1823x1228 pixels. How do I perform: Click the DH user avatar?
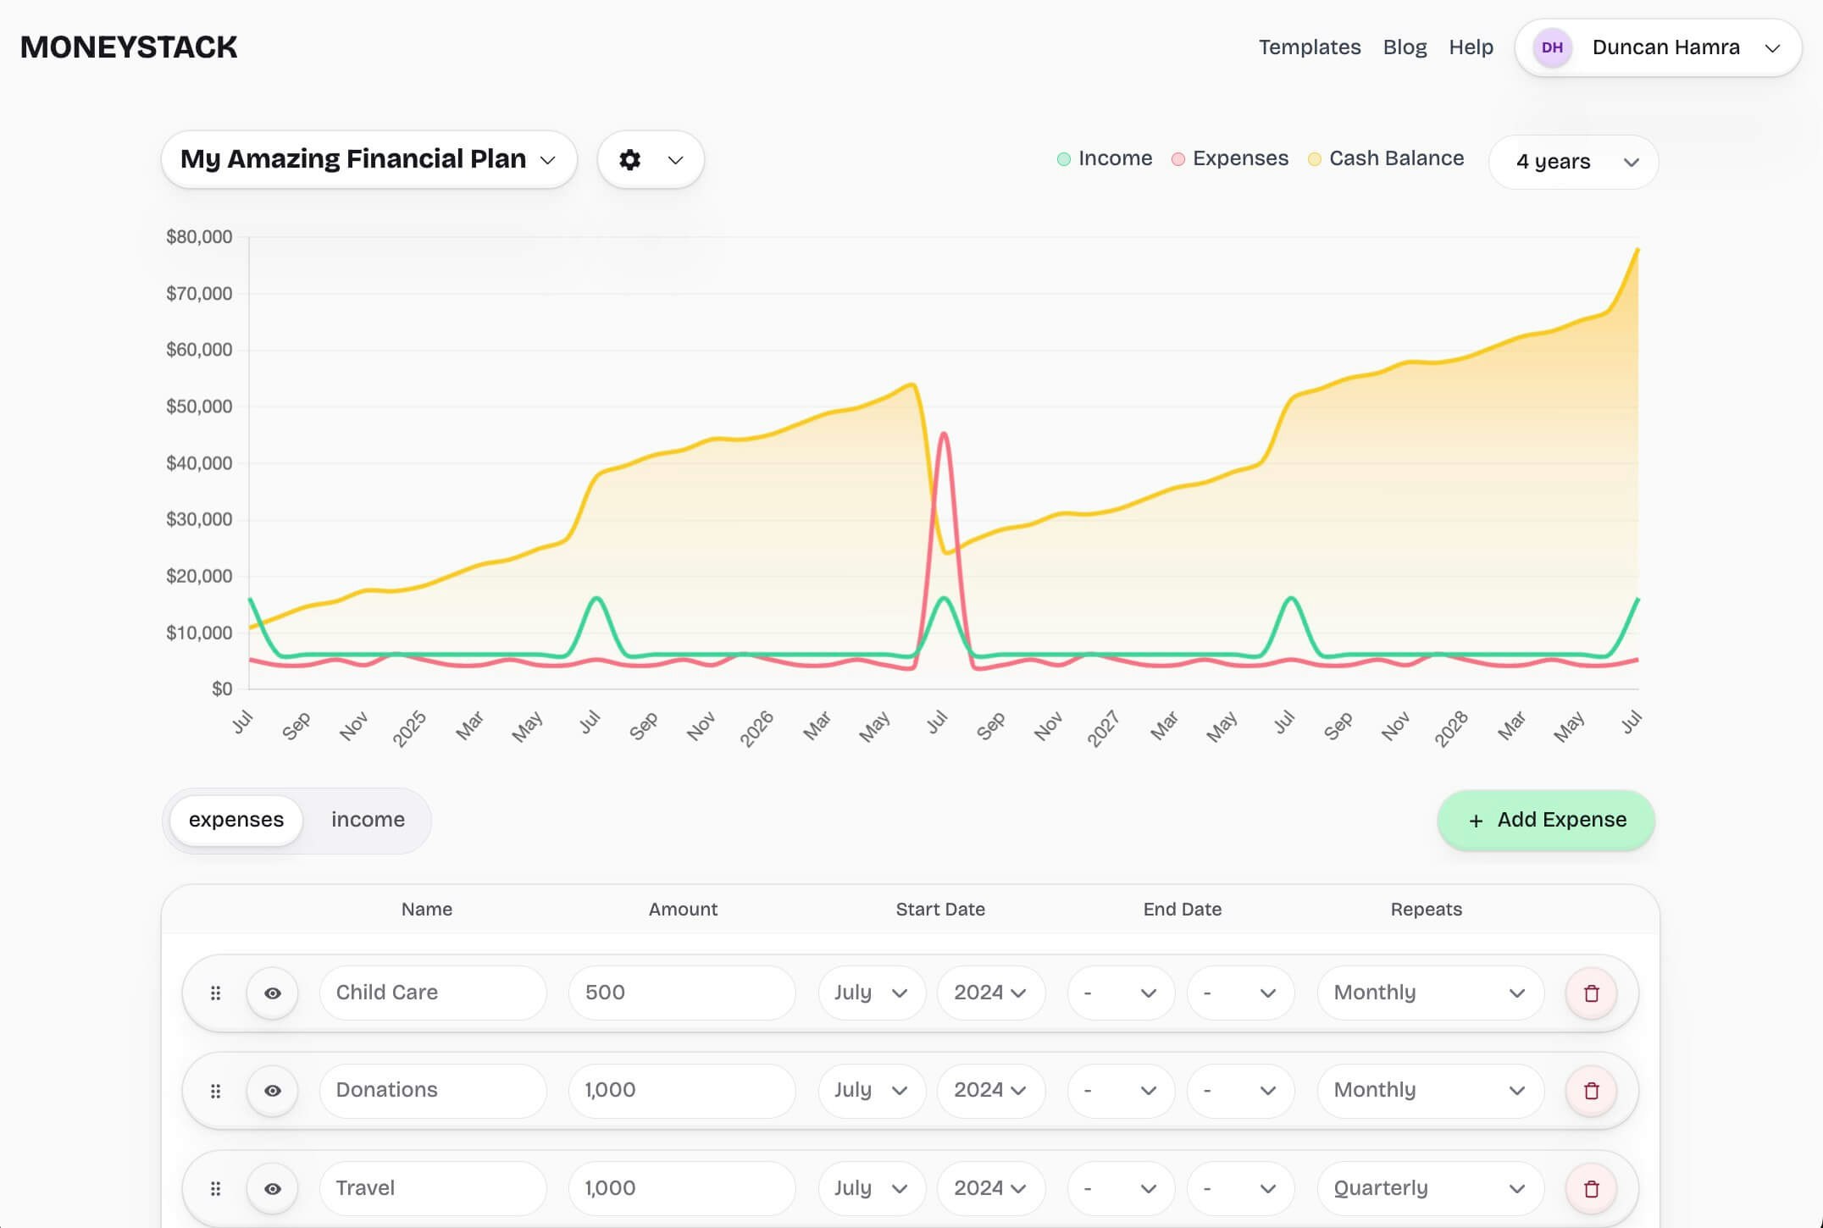click(1552, 47)
